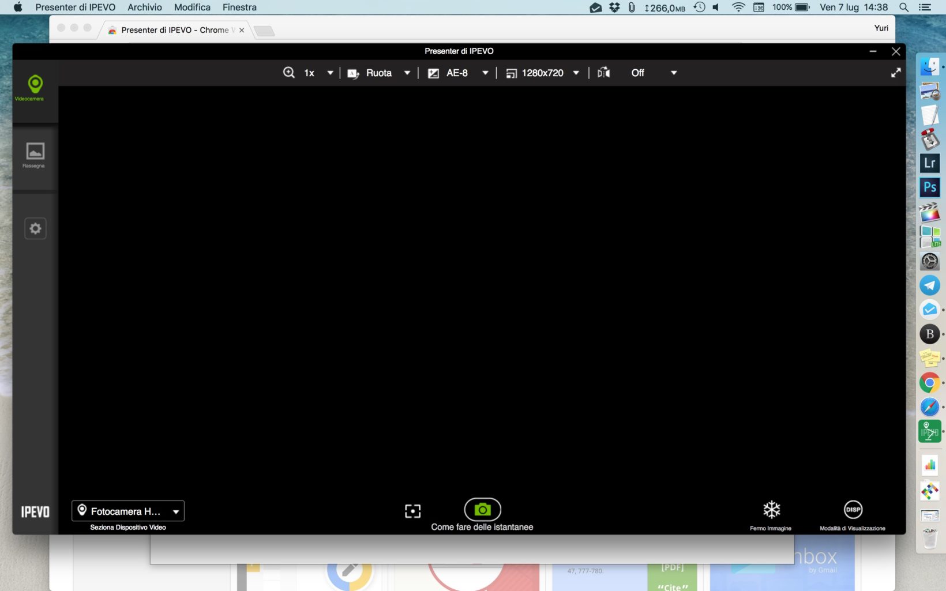Open the Dropbox menu bar icon
The image size is (946, 591).
tap(615, 7)
